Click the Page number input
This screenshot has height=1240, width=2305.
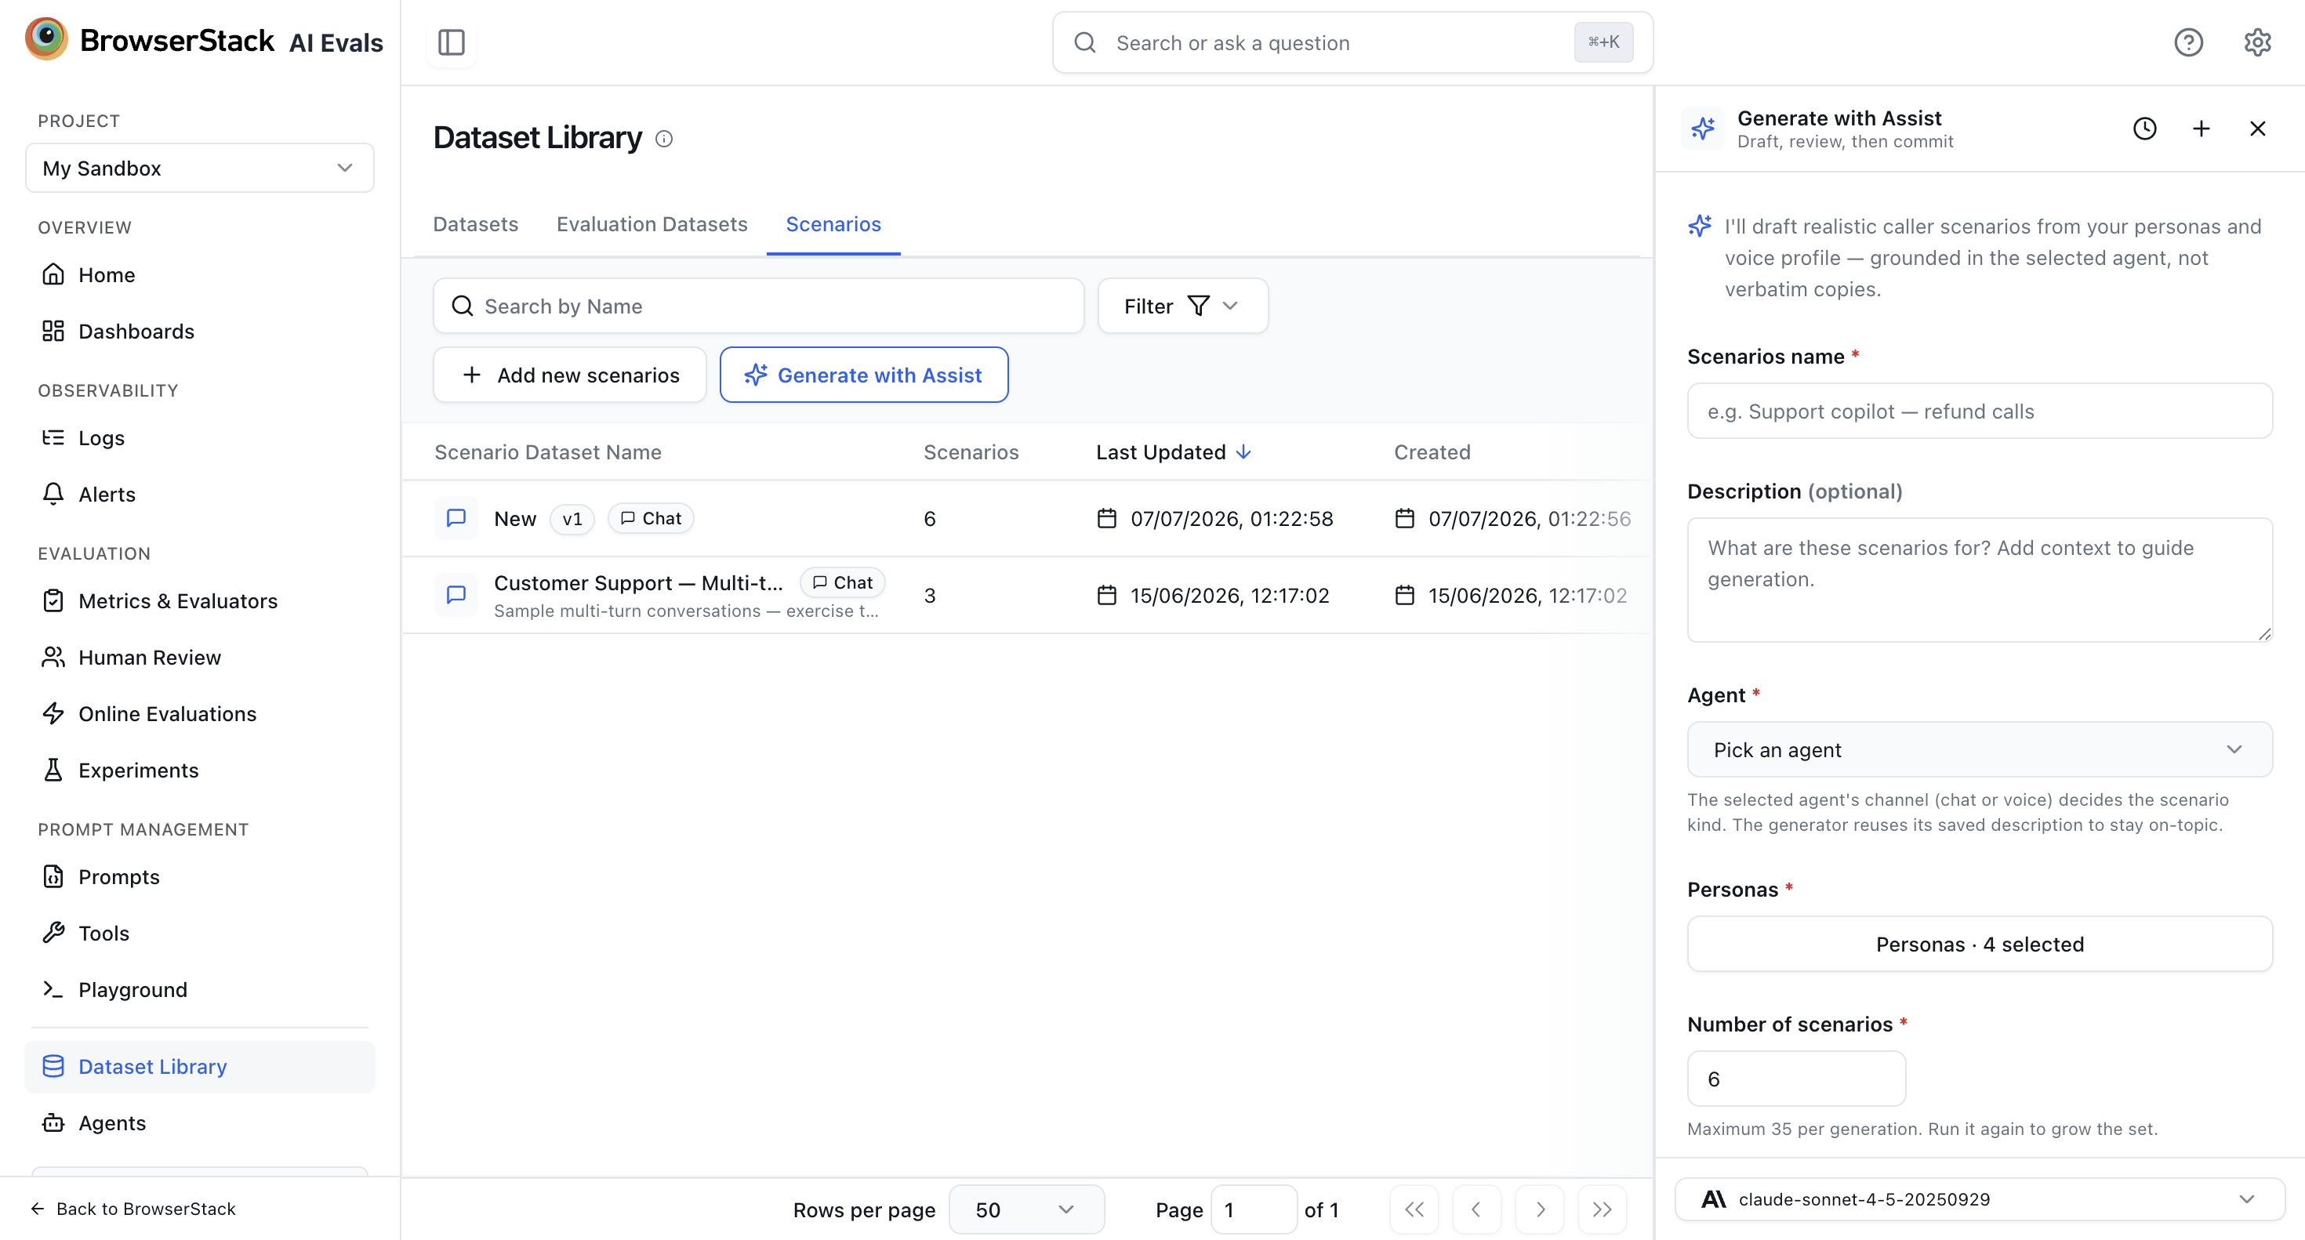tap(1254, 1209)
